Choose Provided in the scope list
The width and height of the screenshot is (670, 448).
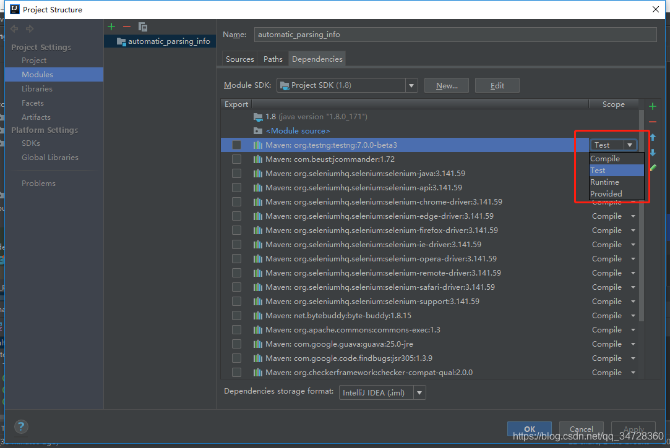coord(617,193)
